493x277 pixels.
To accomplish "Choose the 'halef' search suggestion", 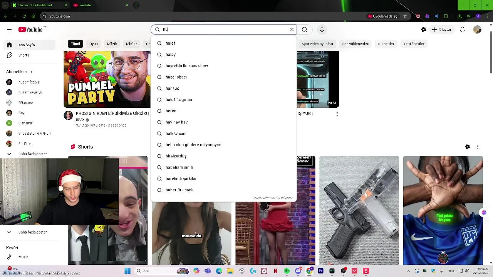I will [224, 43].
